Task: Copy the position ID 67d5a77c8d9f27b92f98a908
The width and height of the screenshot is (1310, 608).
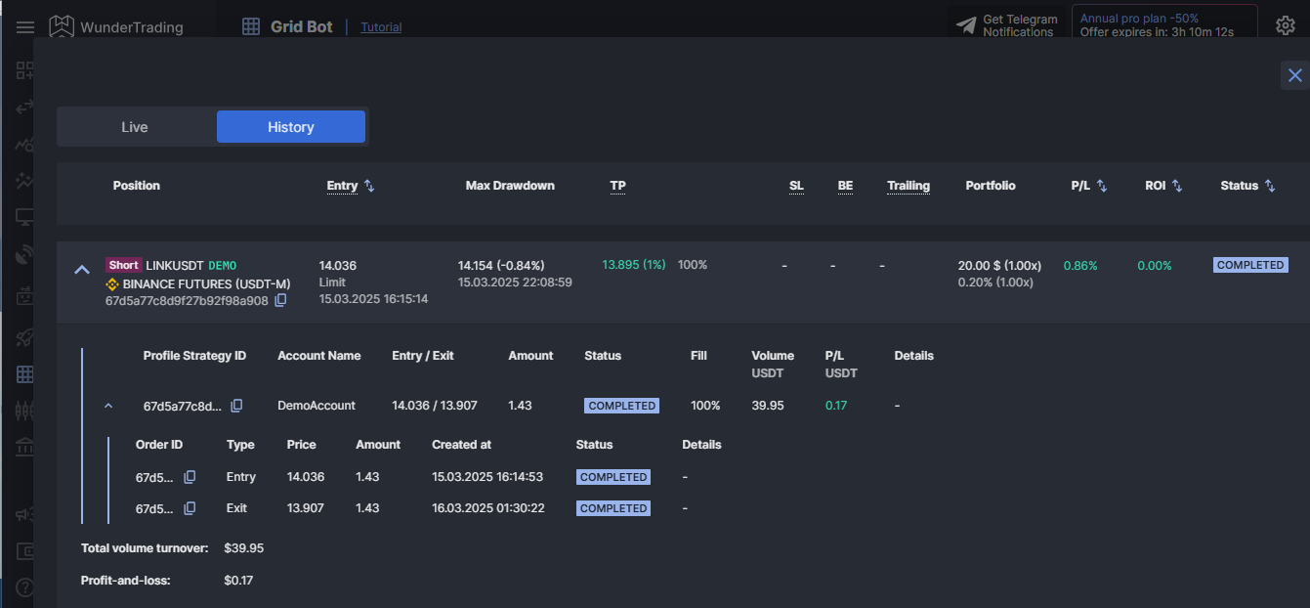Action: tap(280, 300)
